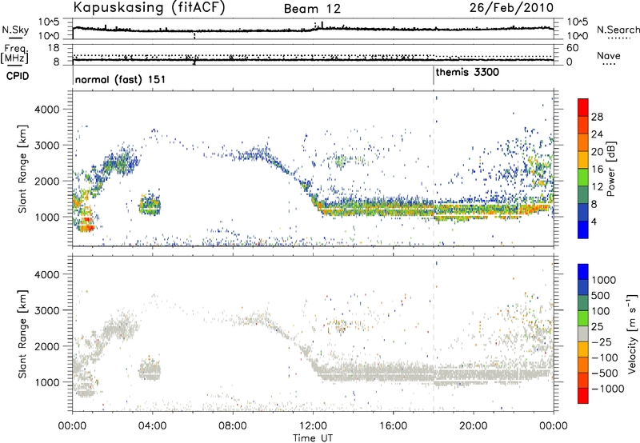Click the "Slant Range [km]" label of the velocity panel
This screenshot has width=640, height=443.
coord(22,334)
